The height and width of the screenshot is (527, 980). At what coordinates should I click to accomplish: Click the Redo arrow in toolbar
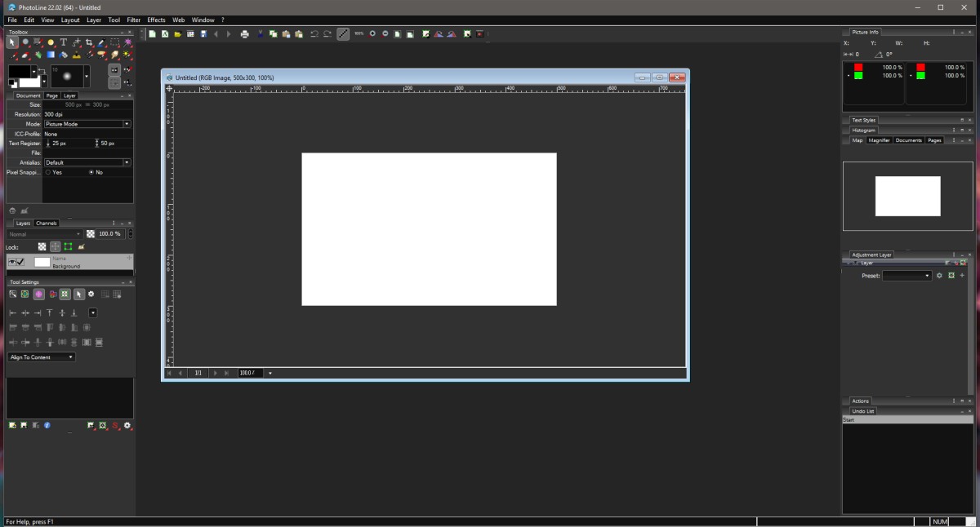[327, 34]
